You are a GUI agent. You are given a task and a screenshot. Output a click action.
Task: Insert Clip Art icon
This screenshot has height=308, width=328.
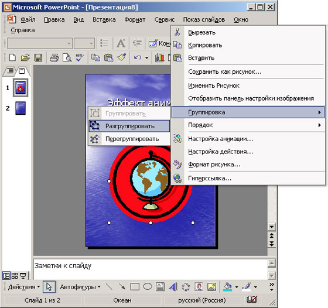(199, 287)
